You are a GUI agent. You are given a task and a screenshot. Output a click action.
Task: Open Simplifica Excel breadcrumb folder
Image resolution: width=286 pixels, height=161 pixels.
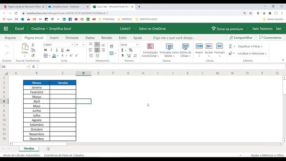point(60,29)
